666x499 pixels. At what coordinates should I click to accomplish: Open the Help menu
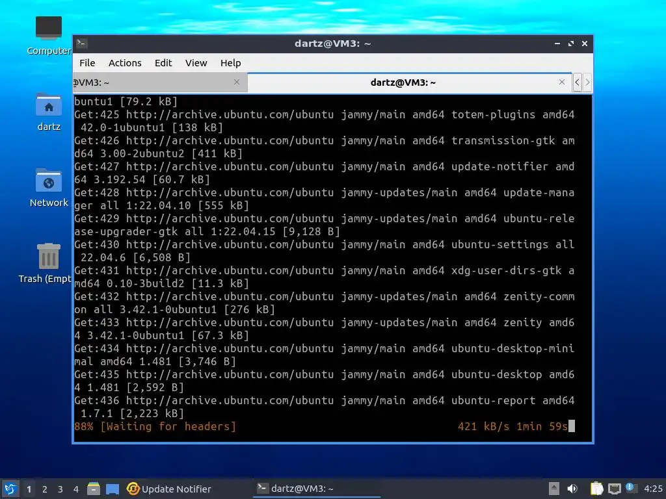231,63
